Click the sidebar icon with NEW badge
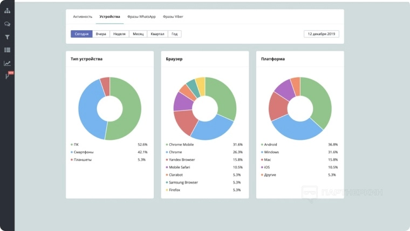Viewport: 410px width, 231px height. click(x=8, y=76)
